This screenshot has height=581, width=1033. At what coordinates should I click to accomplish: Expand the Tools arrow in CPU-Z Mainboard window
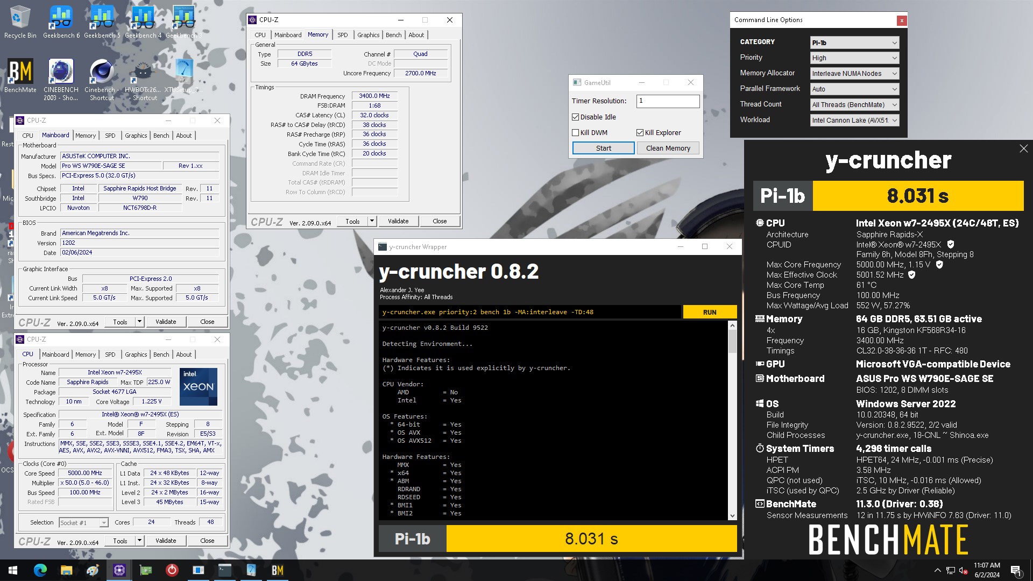click(139, 322)
